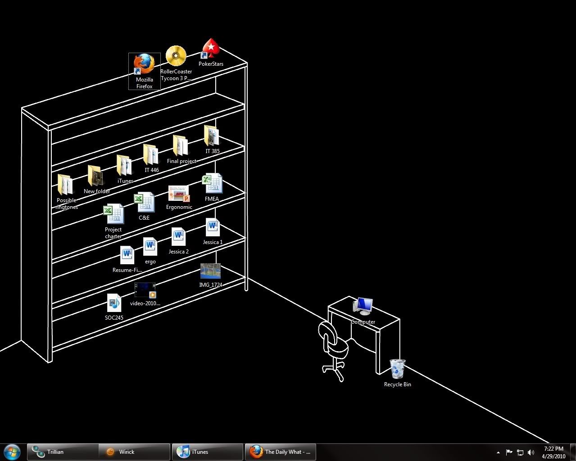Select the IMG_1724 image thumbnail

pyautogui.click(x=210, y=271)
